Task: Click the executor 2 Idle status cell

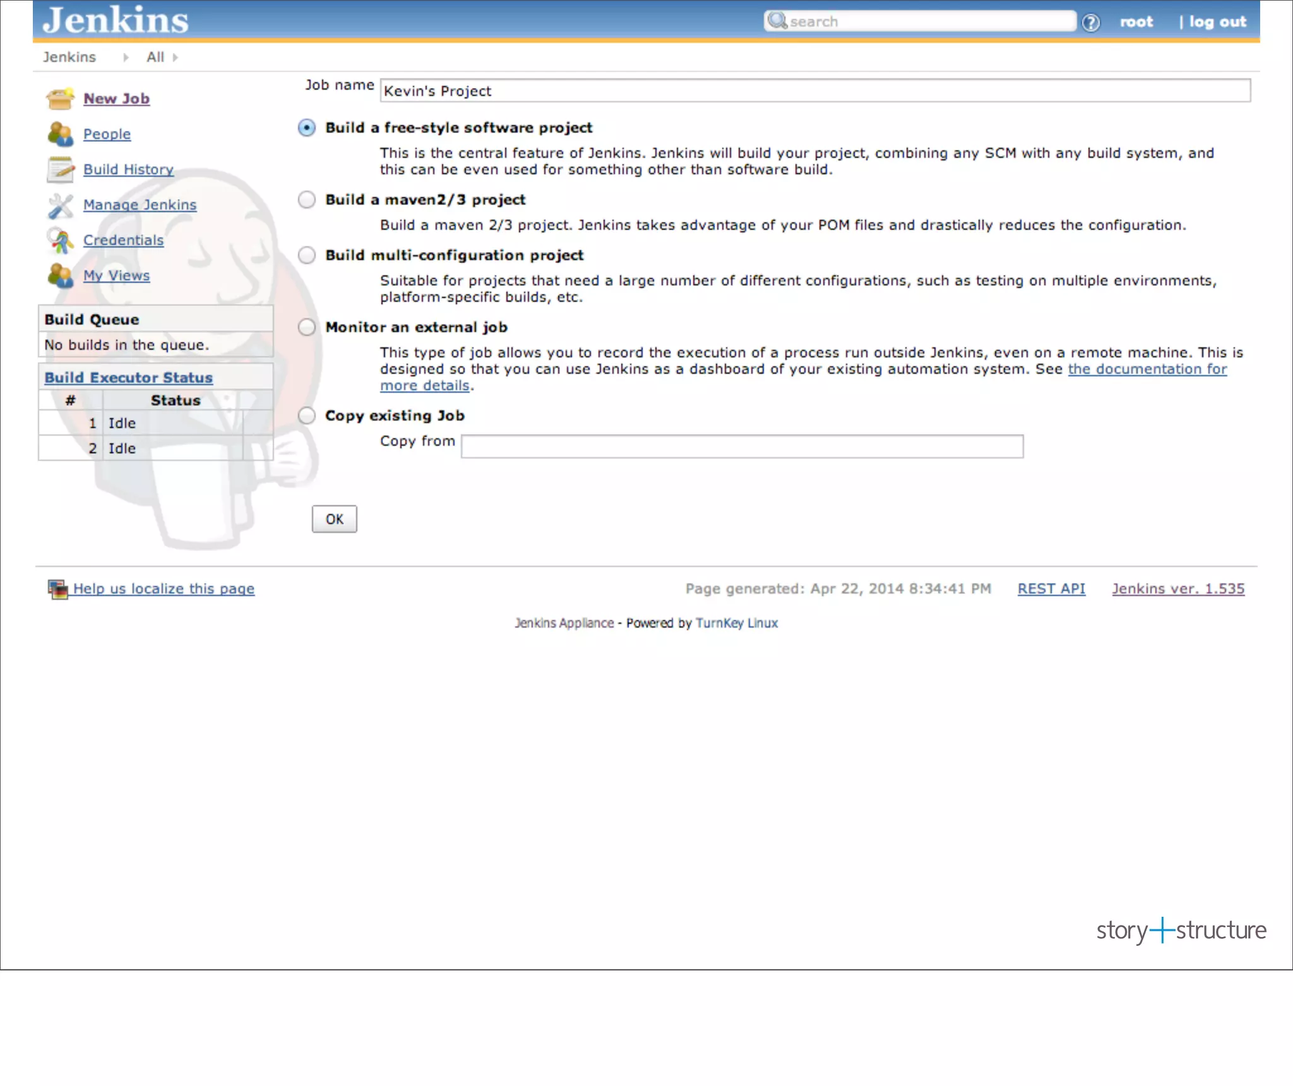Action: [173, 448]
